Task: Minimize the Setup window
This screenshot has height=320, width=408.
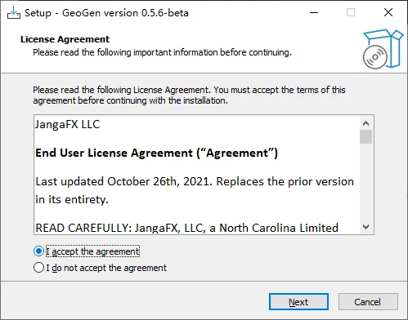Action: pos(314,12)
